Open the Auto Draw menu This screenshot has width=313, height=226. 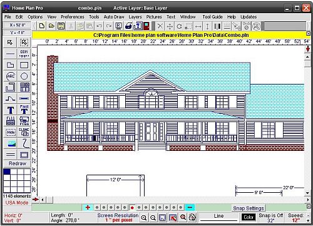pos(114,17)
